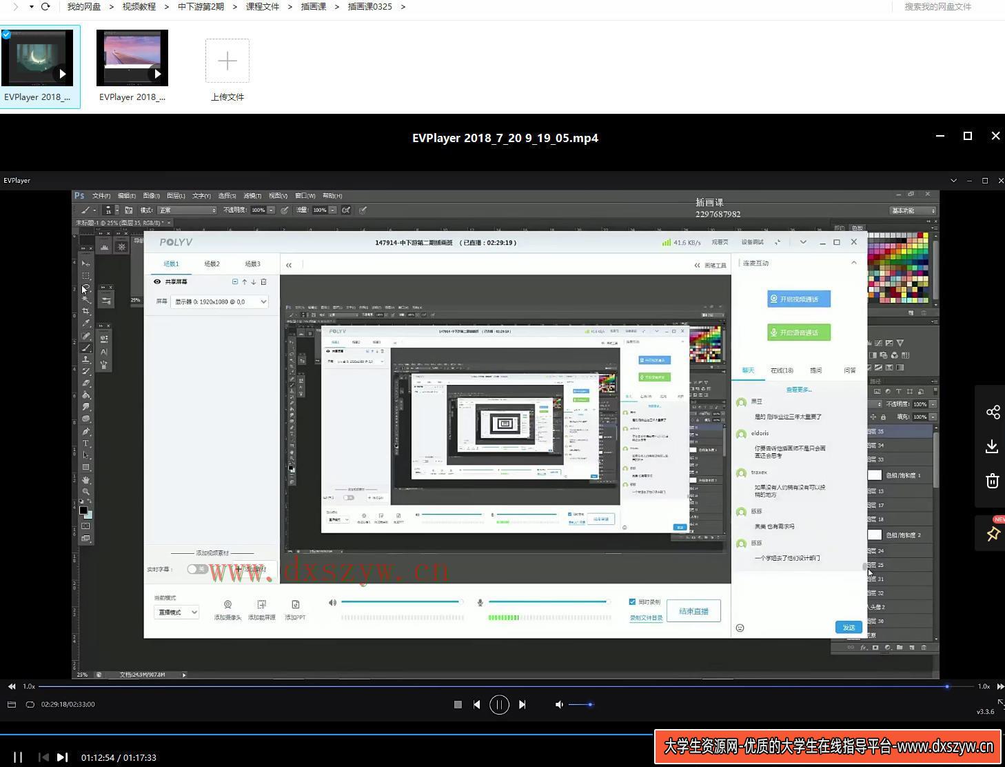Viewport: 1005px width, 767px height.
Task: Collapse POLYV left panel with double-chevron
Action: tap(289, 264)
